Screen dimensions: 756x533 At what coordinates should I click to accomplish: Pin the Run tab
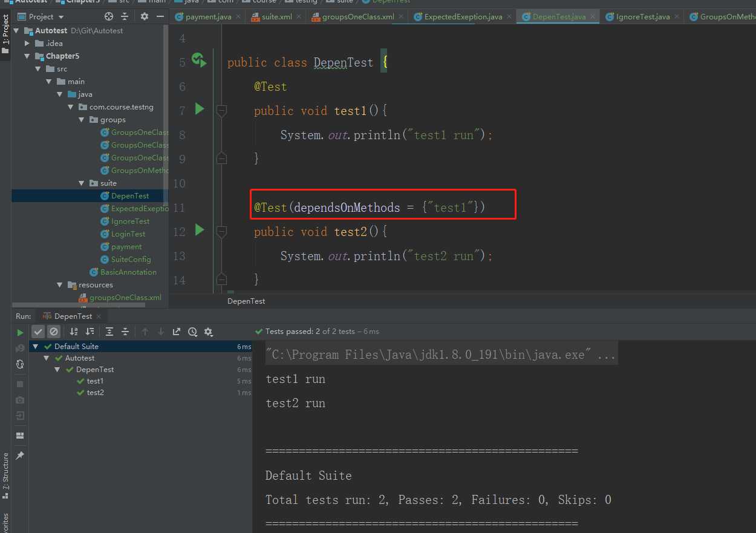20,456
